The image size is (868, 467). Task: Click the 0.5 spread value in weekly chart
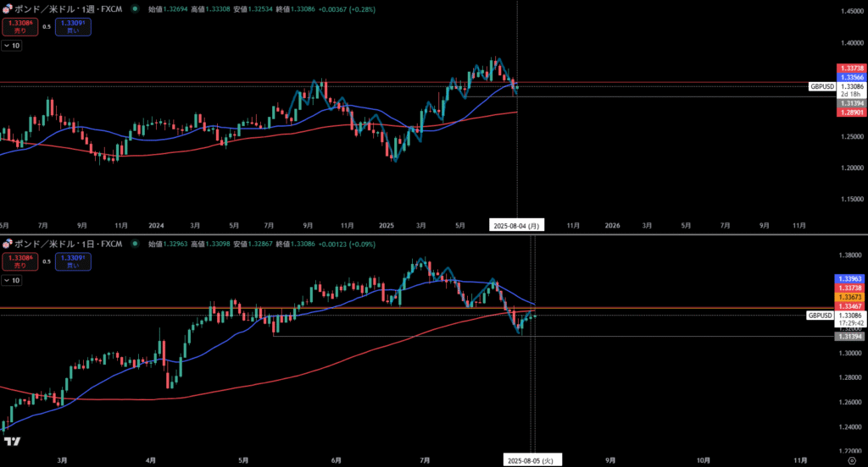pos(47,26)
